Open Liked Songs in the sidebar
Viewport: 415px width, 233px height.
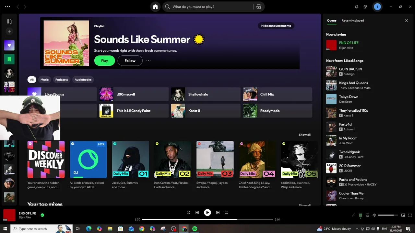9,45
